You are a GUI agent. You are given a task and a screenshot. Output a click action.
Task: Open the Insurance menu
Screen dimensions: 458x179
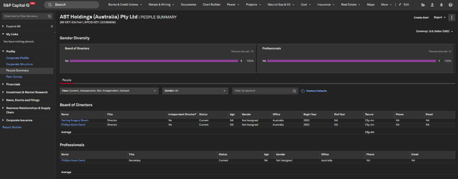(x=326, y=5)
